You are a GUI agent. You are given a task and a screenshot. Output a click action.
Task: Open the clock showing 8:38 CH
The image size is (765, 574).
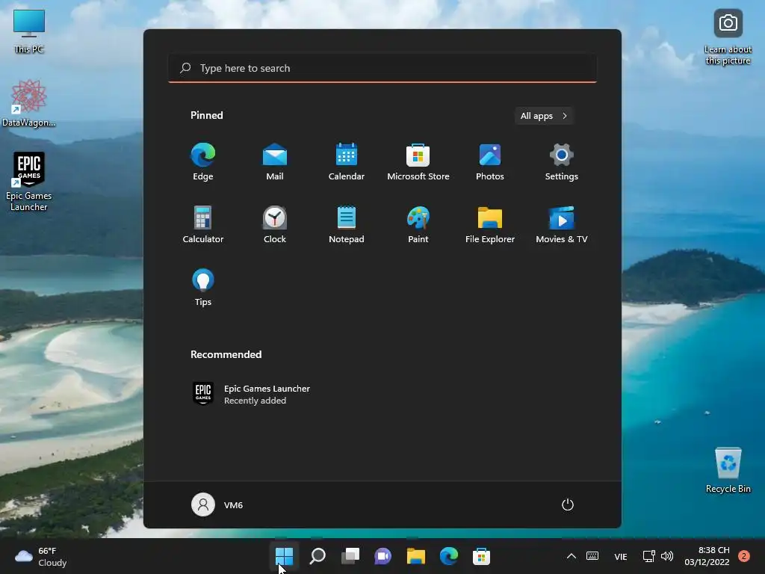pos(707,556)
